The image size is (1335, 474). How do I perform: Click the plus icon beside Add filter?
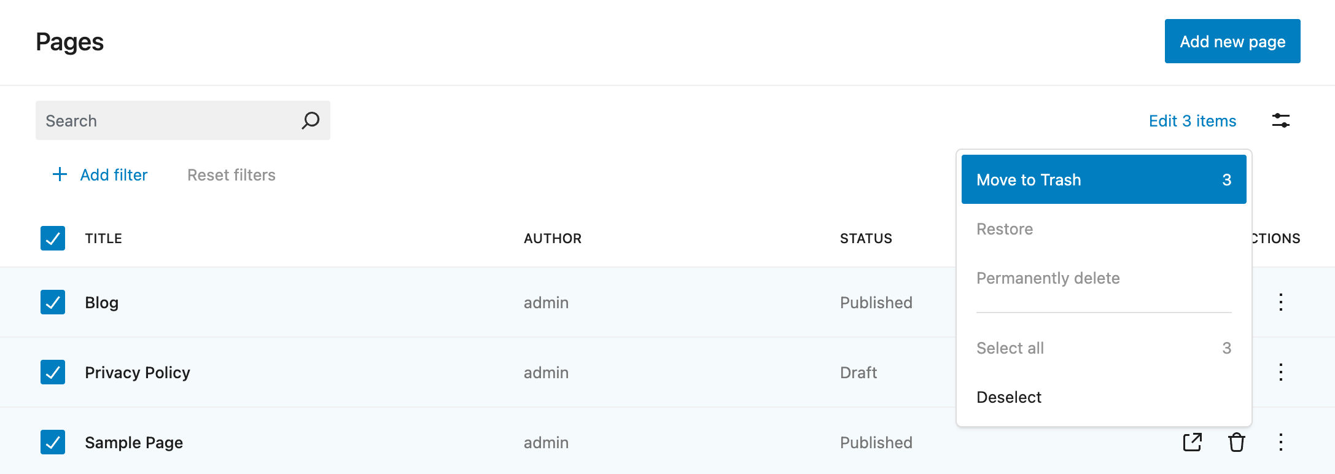pyautogui.click(x=60, y=174)
